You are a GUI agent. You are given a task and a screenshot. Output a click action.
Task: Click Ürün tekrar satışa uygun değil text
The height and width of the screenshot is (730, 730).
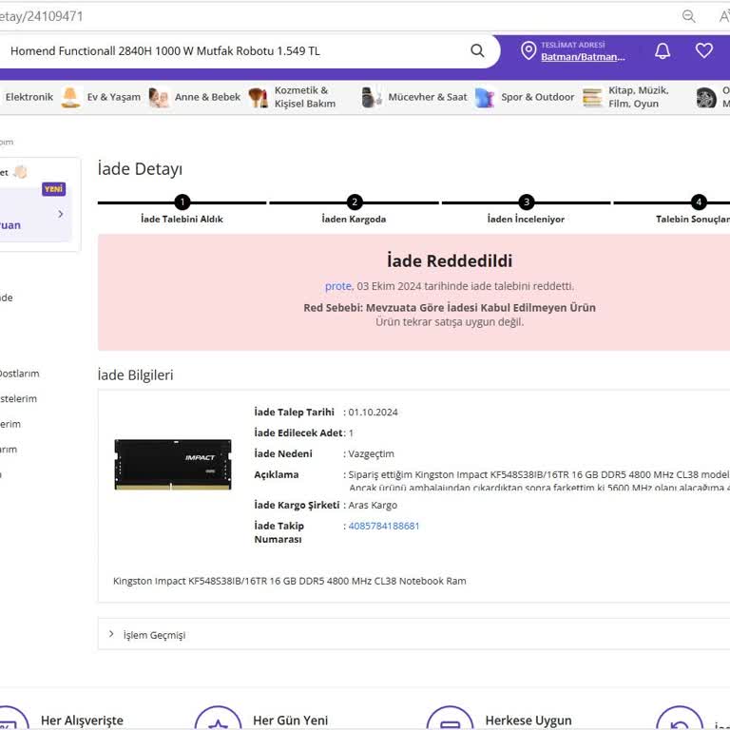pyautogui.click(x=450, y=321)
